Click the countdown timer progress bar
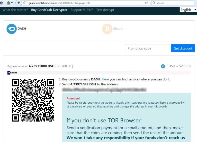Viewport: 197px width, 142px height. click(x=99, y=73)
